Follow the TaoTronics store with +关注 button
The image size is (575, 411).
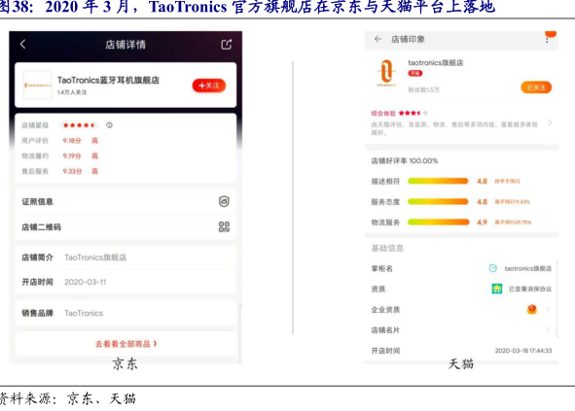pos(208,86)
